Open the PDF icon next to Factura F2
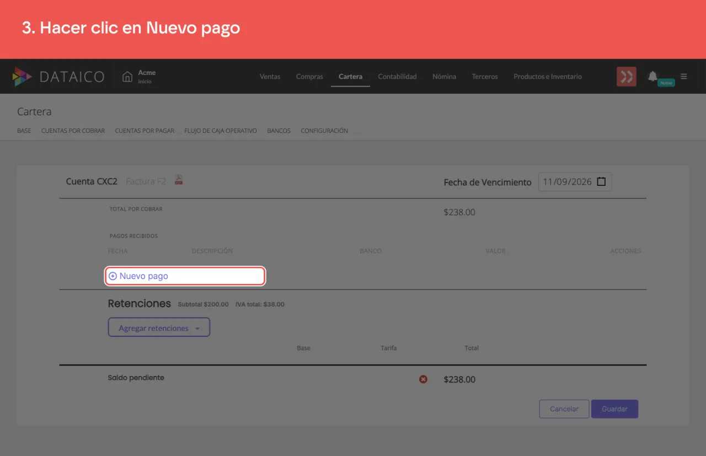706x456 pixels. (179, 180)
